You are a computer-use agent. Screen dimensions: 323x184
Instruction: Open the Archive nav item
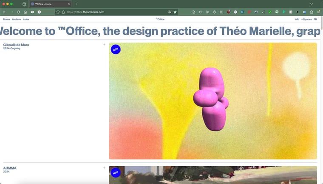click(16, 20)
